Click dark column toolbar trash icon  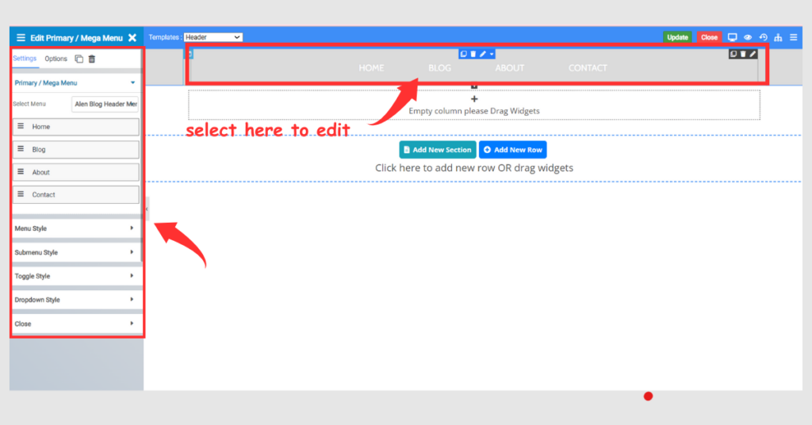coord(743,54)
